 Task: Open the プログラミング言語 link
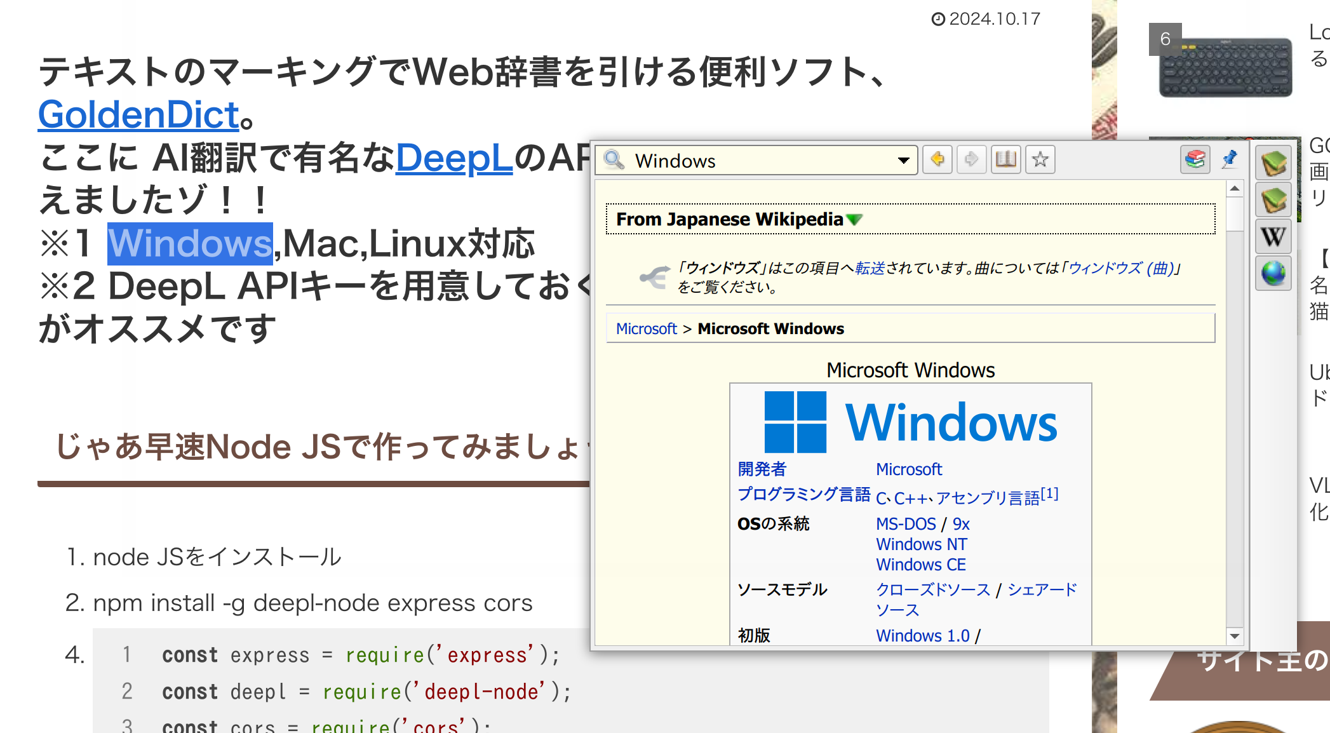(x=804, y=494)
